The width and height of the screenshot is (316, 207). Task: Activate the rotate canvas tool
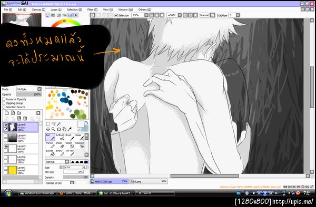coord(59,129)
